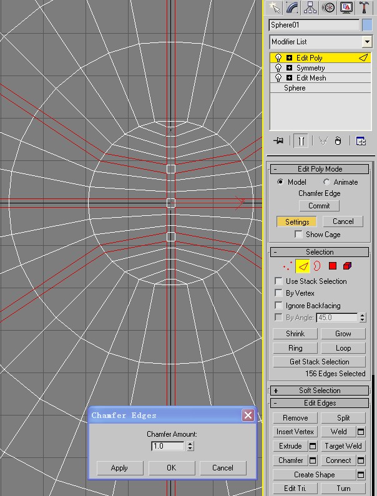Open the Motion command panel tab
377x496 pixels.
click(x=328, y=7)
